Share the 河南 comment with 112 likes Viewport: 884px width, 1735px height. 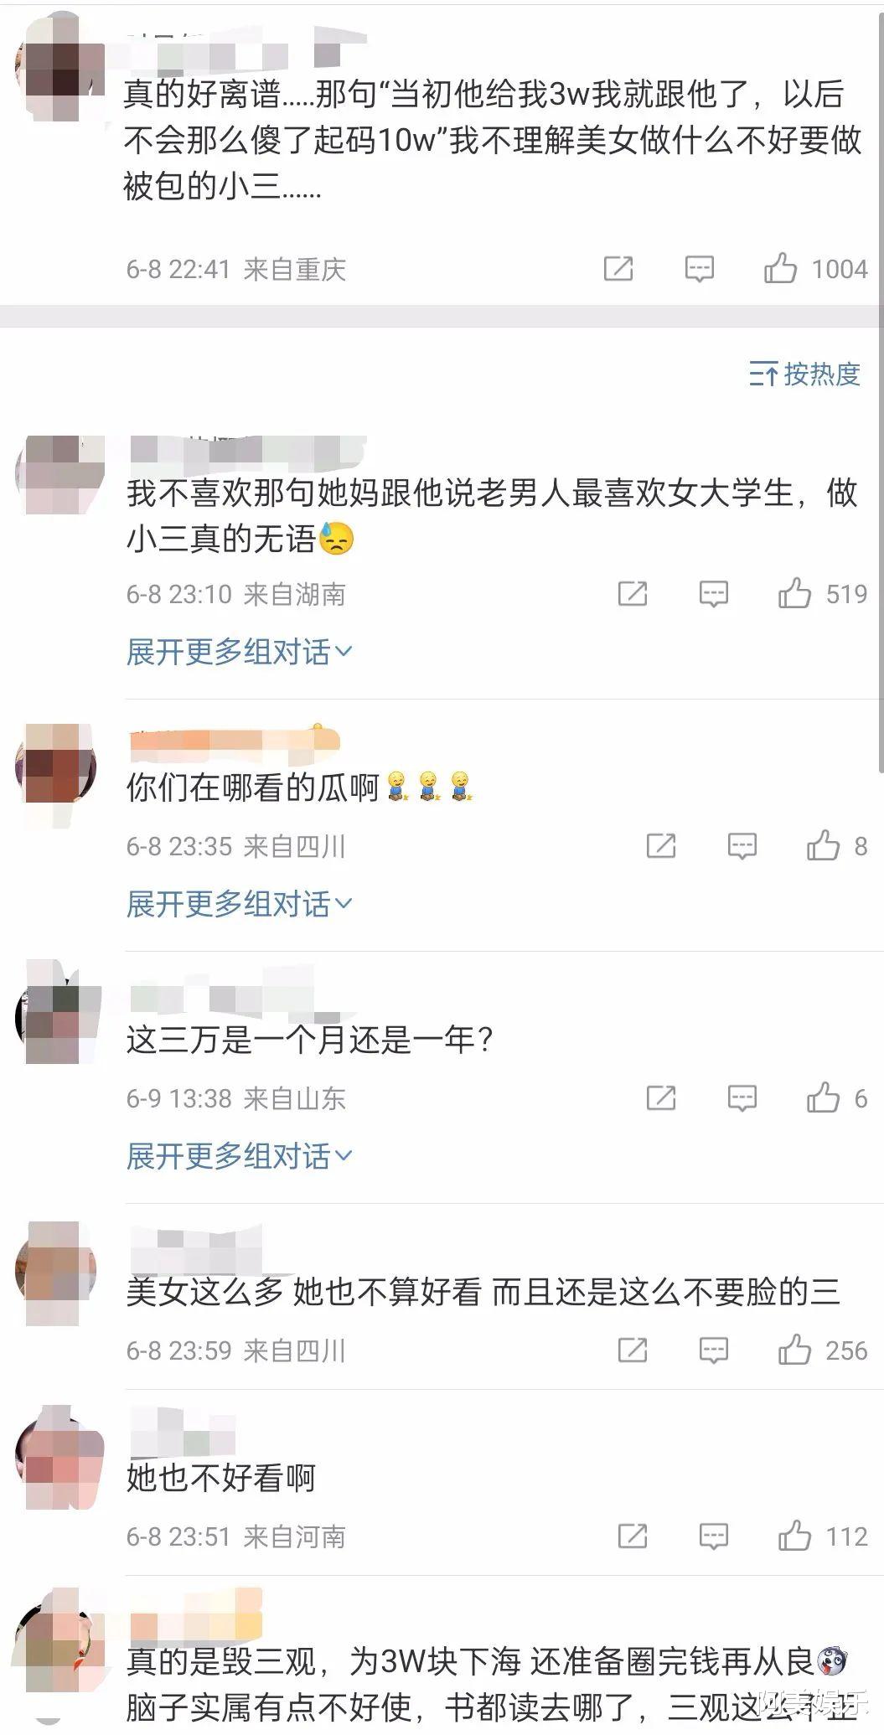633,1536
